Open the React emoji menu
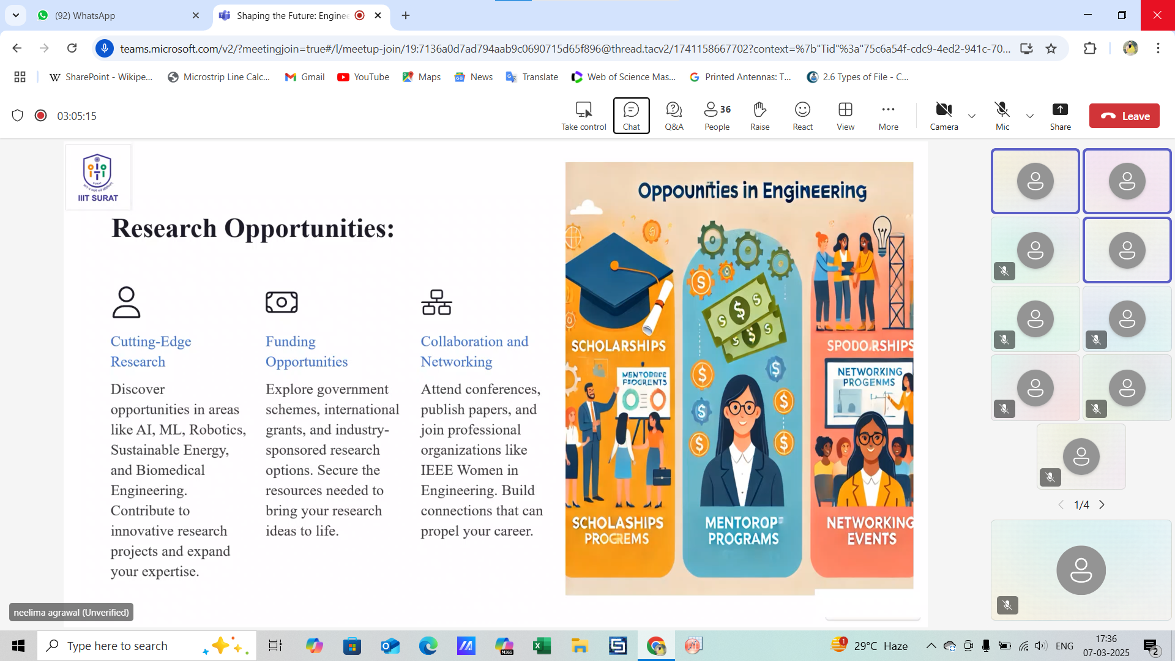Image resolution: width=1175 pixels, height=661 pixels. [x=802, y=116]
